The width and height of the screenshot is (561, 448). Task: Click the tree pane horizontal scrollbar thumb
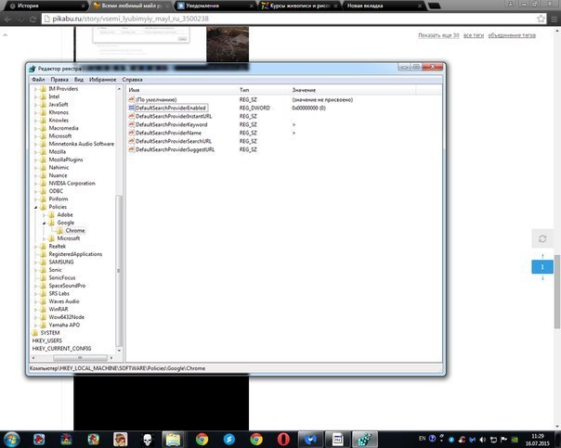(80, 357)
